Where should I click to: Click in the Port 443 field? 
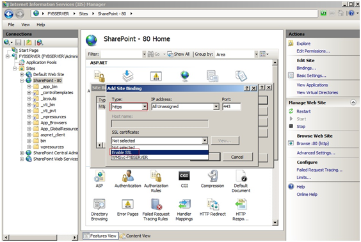pos(231,107)
